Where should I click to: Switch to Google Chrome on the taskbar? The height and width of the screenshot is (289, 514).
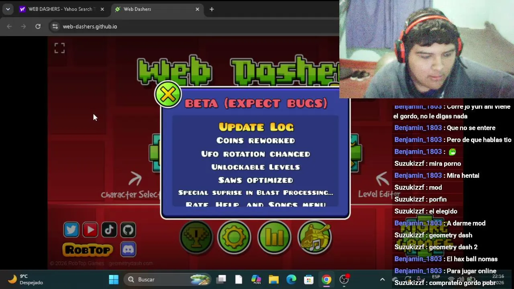(326, 279)
